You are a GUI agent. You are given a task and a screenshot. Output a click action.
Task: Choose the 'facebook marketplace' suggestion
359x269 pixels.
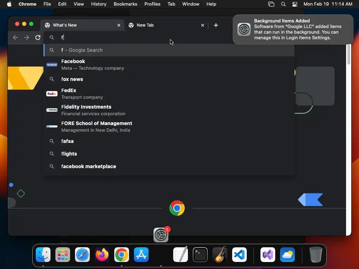click(169, 166)
